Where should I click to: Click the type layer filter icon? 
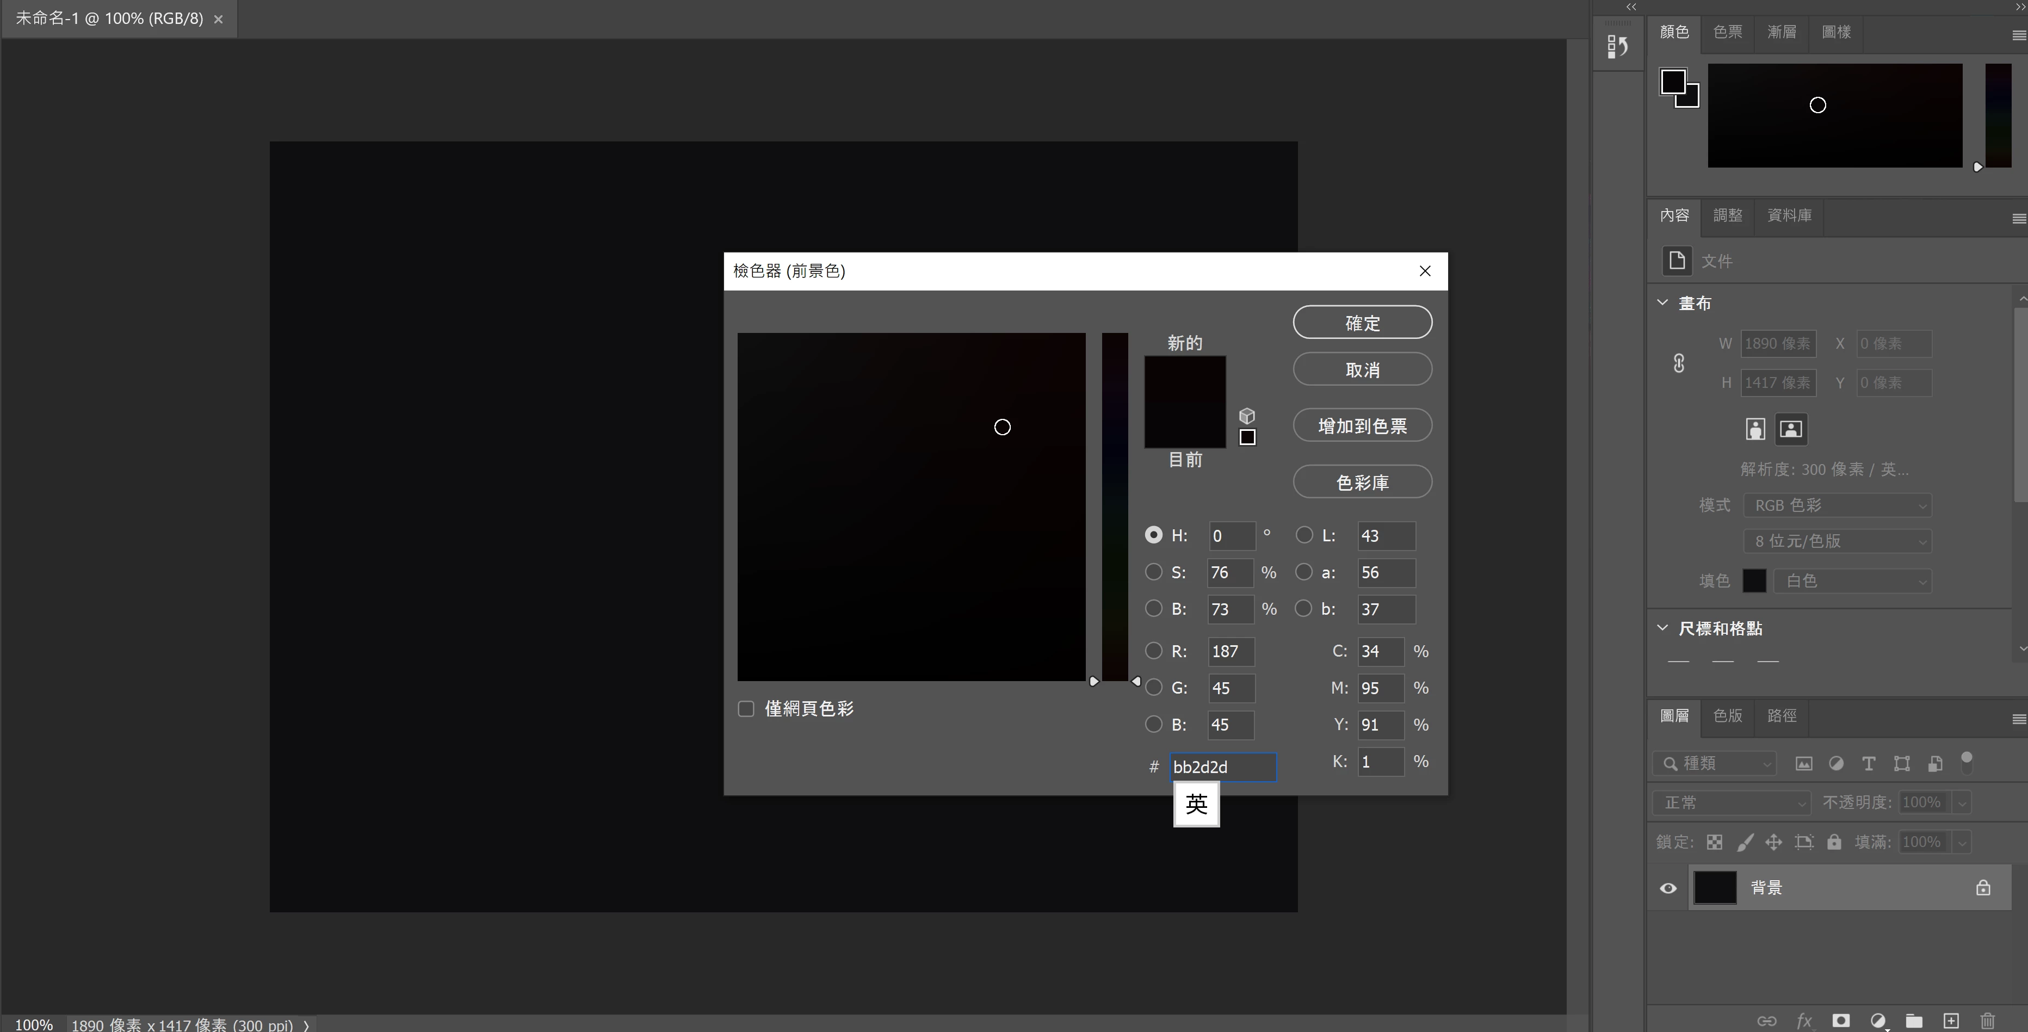[1868, 764]
